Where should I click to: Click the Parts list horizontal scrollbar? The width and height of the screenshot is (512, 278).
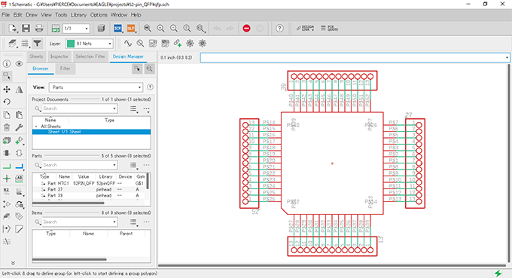[x=69, y=203]
